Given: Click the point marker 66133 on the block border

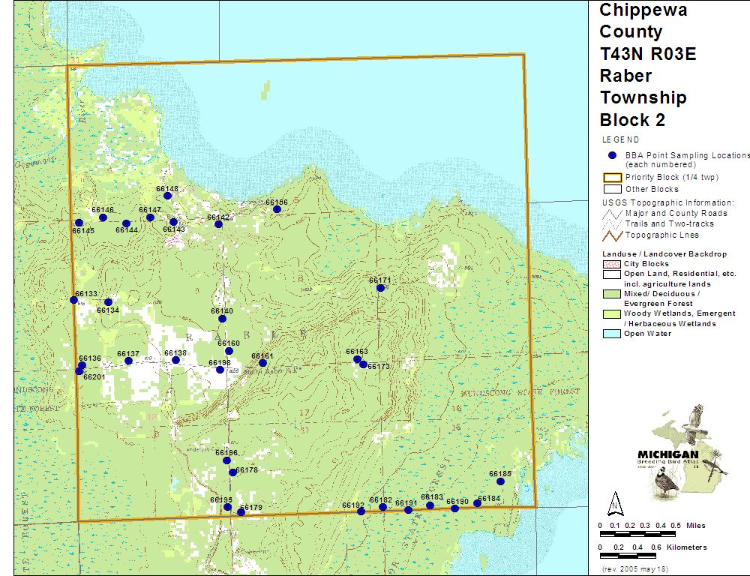Looking at the screenshot, I should coord(73,300).
